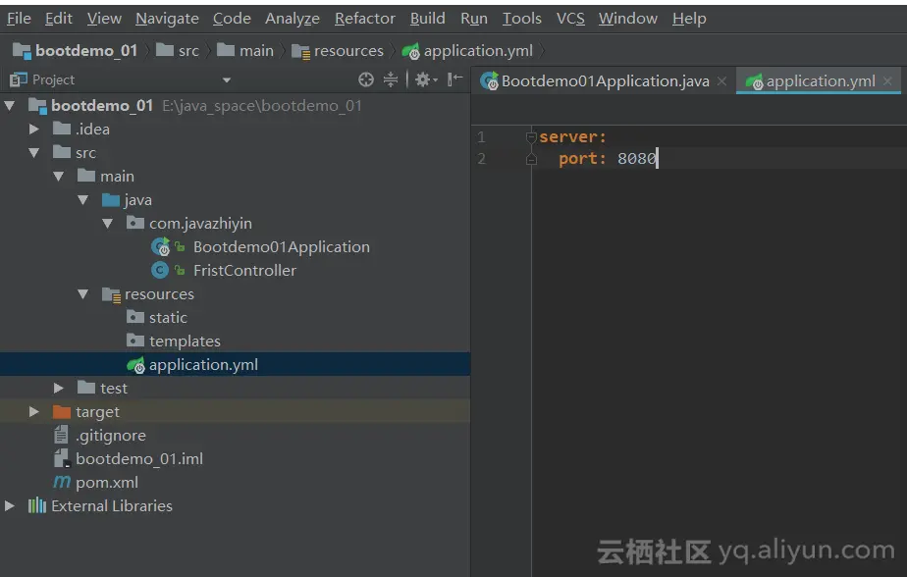The height and width of the screenshot is (577, 907).
Task: Click the java source folder icon
Action: pos(111,200)
